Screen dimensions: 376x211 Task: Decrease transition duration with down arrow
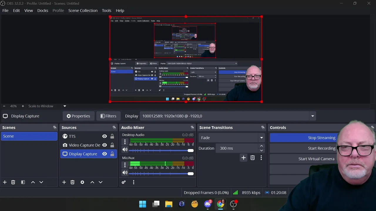[261, 151]
